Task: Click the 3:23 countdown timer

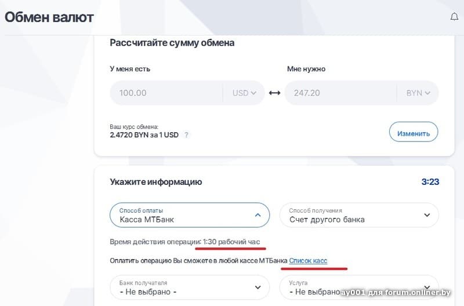Action: coord(430,182)
